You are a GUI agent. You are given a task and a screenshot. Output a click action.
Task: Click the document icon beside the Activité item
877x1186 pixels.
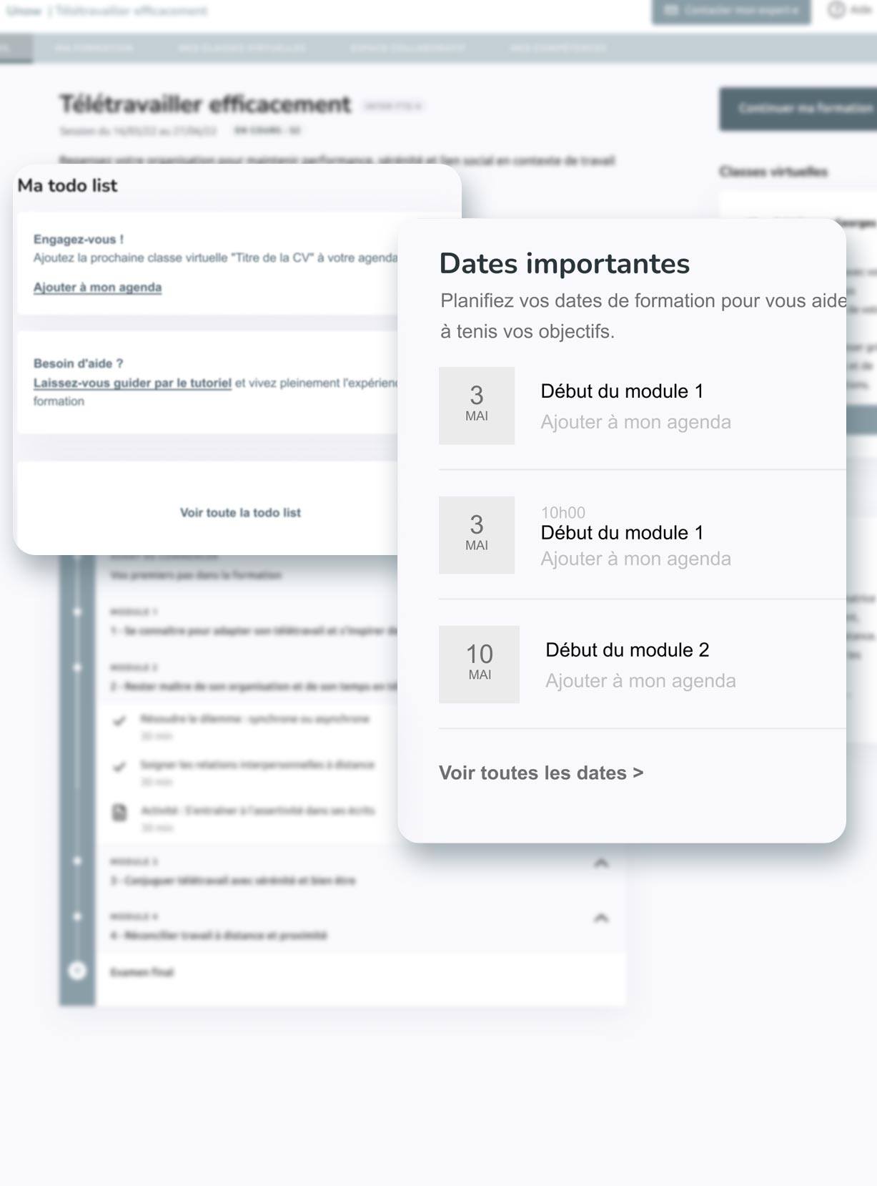click(x=119, y=812)
